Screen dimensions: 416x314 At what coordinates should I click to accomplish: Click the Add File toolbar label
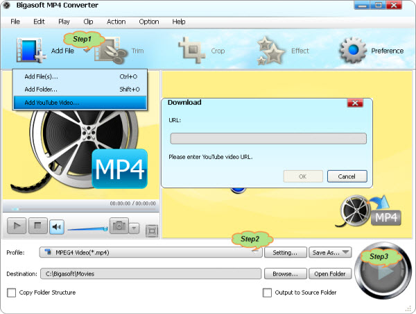(62, 51)
